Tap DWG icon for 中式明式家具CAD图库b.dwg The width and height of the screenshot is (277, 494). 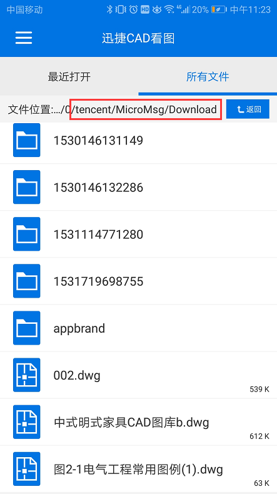tap(26, 422)
